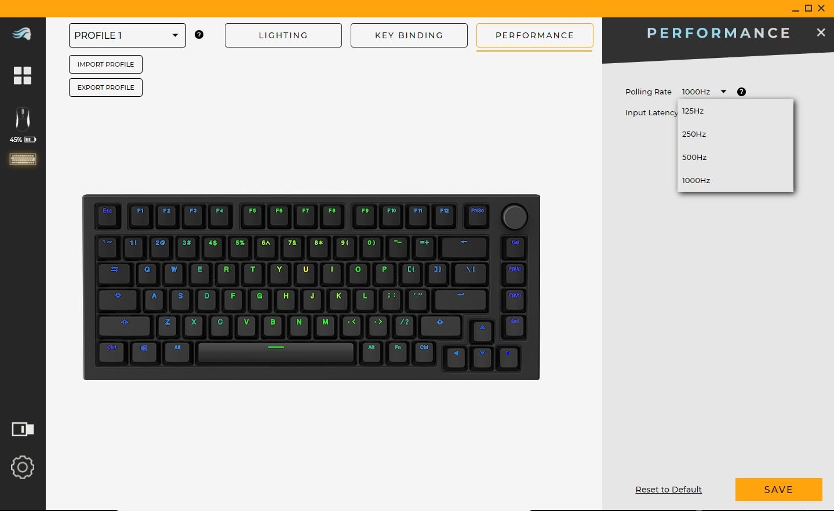The image size is (834, 511).
Task: Click the Reset to Default link
Action: 668,490
